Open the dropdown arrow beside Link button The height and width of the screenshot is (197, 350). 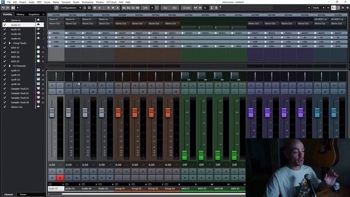152,8
